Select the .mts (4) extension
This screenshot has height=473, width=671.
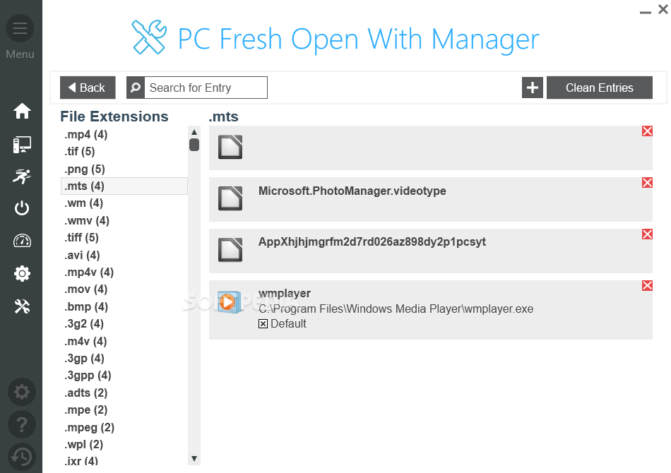point(124,186)
